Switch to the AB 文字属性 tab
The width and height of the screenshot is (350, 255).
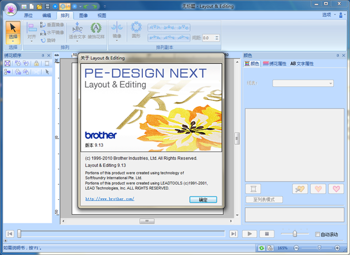[x=302, y=64]
